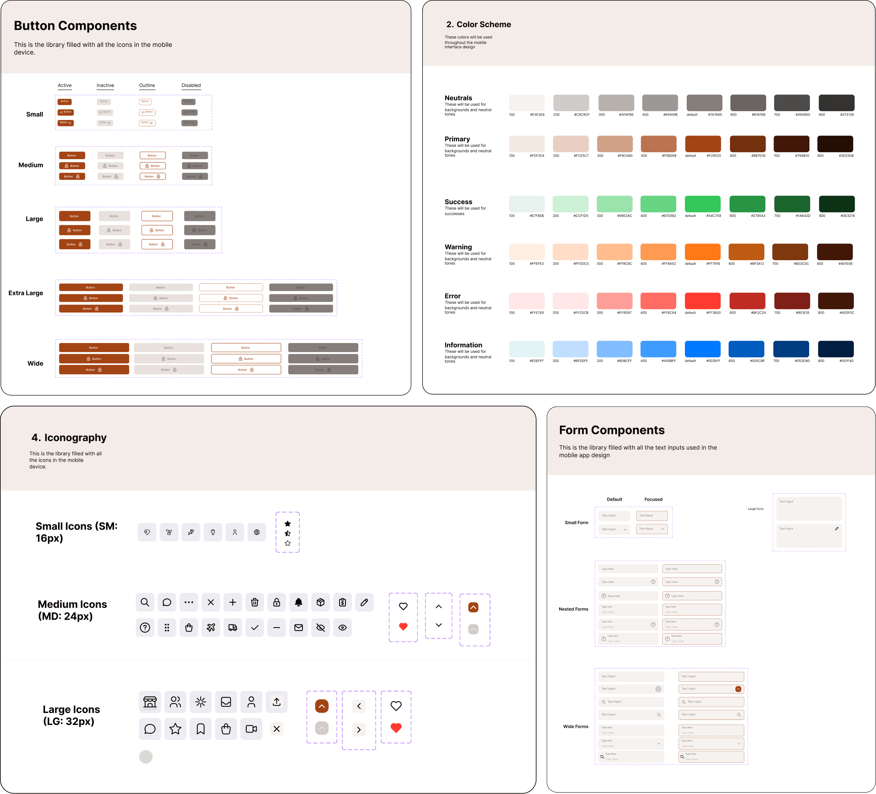Click the first large form text input
The image size is (876, 794).
[809, 508]
